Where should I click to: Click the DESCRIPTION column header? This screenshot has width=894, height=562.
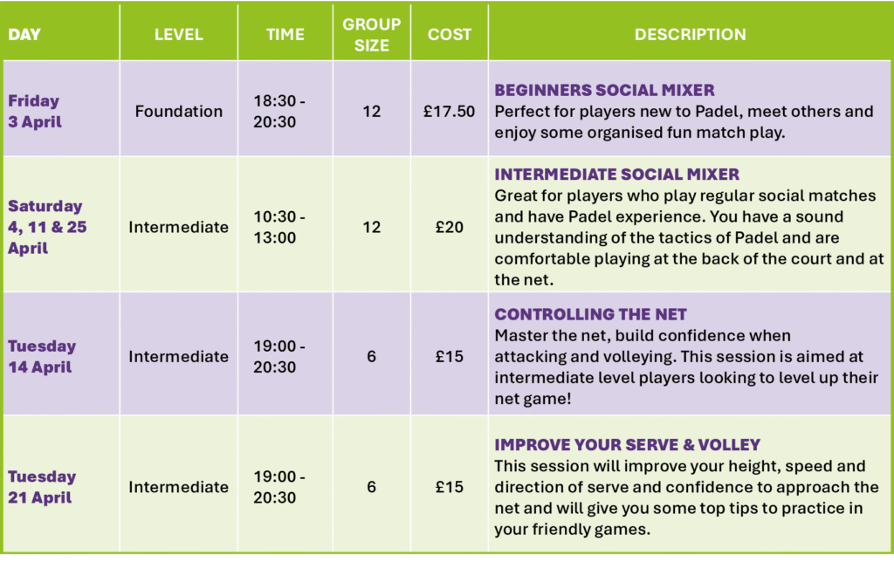coord(690,35)
